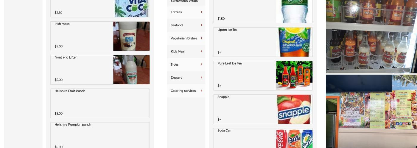
Task: Click the Vita Coco coconut water image
Action: click(x=131, y=9)
